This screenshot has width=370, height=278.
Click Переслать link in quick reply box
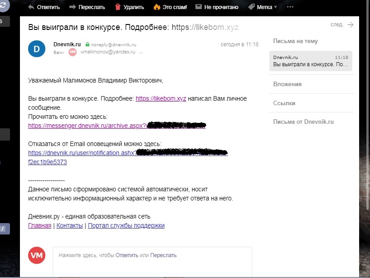click(163, 255)
